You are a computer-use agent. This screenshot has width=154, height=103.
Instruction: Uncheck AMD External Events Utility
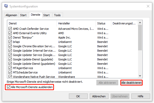pyautogui.click(x=10, y=33)
